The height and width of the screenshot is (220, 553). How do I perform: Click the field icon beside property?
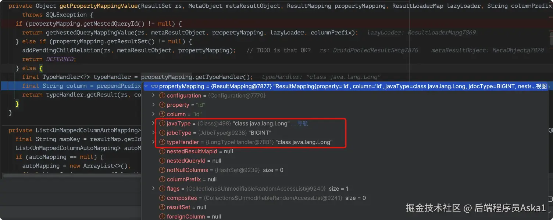[162, 105]
